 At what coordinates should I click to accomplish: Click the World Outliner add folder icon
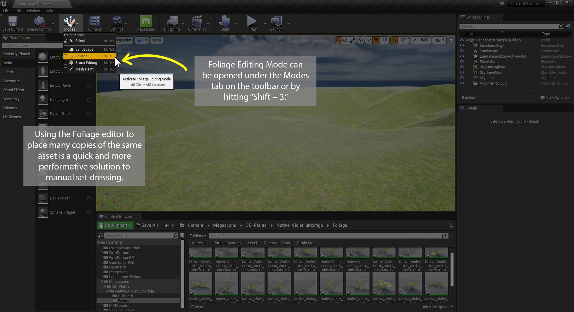[x=568, y=26]
